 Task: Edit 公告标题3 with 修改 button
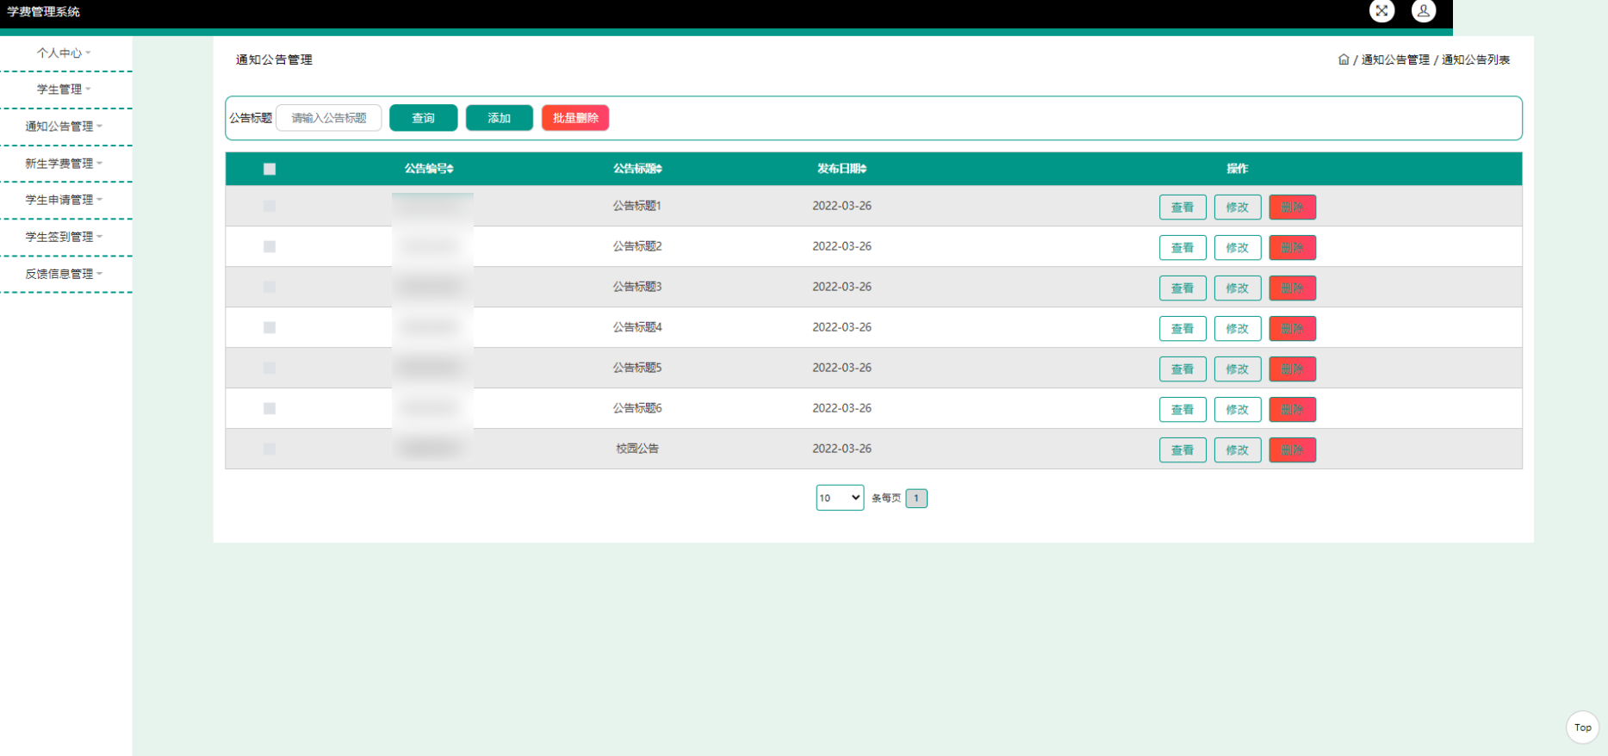pos(1238,288)
